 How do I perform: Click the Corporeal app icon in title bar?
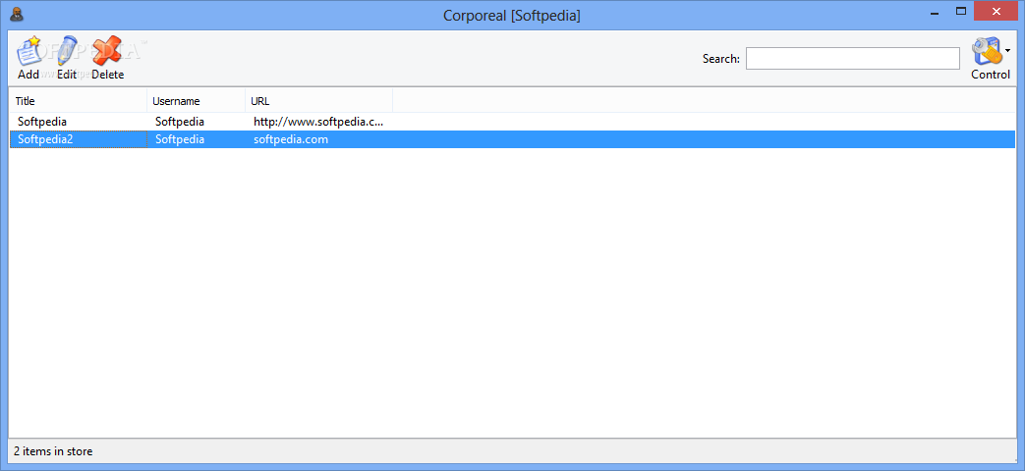(x=18, y=13)
